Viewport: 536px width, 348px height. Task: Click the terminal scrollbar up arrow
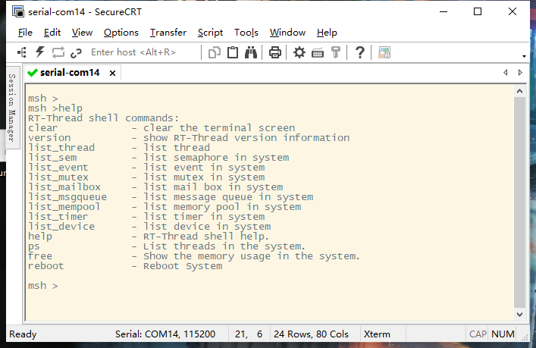tap(519, 91)
